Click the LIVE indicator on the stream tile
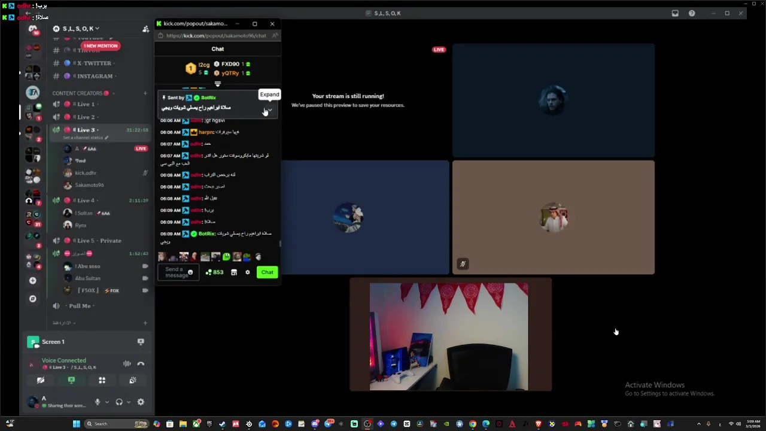The height and width of the screenshot is (431, 766). (439, 50)
